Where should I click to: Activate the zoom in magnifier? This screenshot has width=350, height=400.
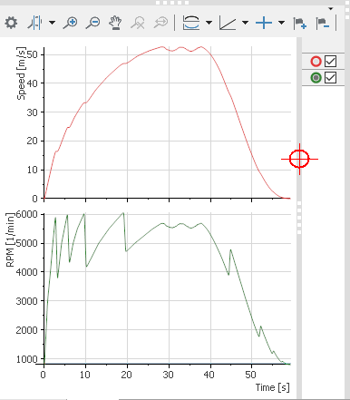pyautogui.click(x=71, y=23)
